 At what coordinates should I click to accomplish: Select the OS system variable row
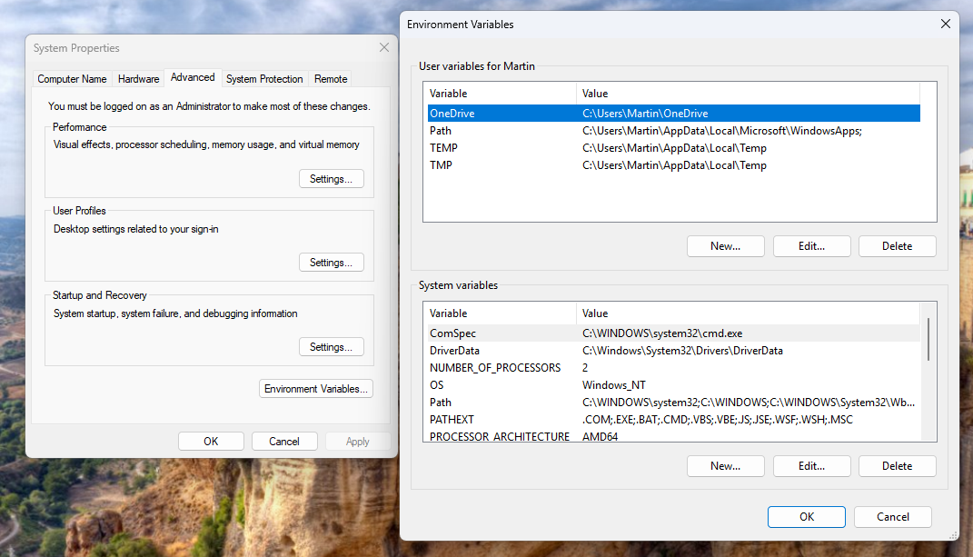[x=674, y=385]
